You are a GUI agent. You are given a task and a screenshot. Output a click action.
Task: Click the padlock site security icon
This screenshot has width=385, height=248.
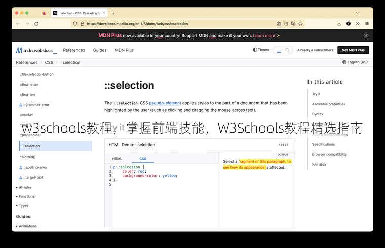[82, 24]
